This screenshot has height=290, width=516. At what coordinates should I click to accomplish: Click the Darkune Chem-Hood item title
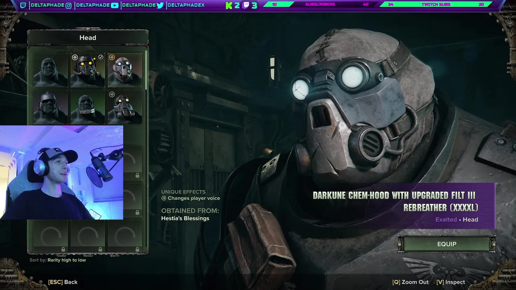click(395, 201)
